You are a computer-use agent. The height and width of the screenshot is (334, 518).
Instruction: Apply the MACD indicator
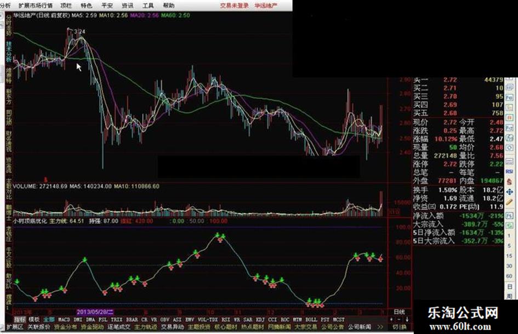[x=64, y=319]
